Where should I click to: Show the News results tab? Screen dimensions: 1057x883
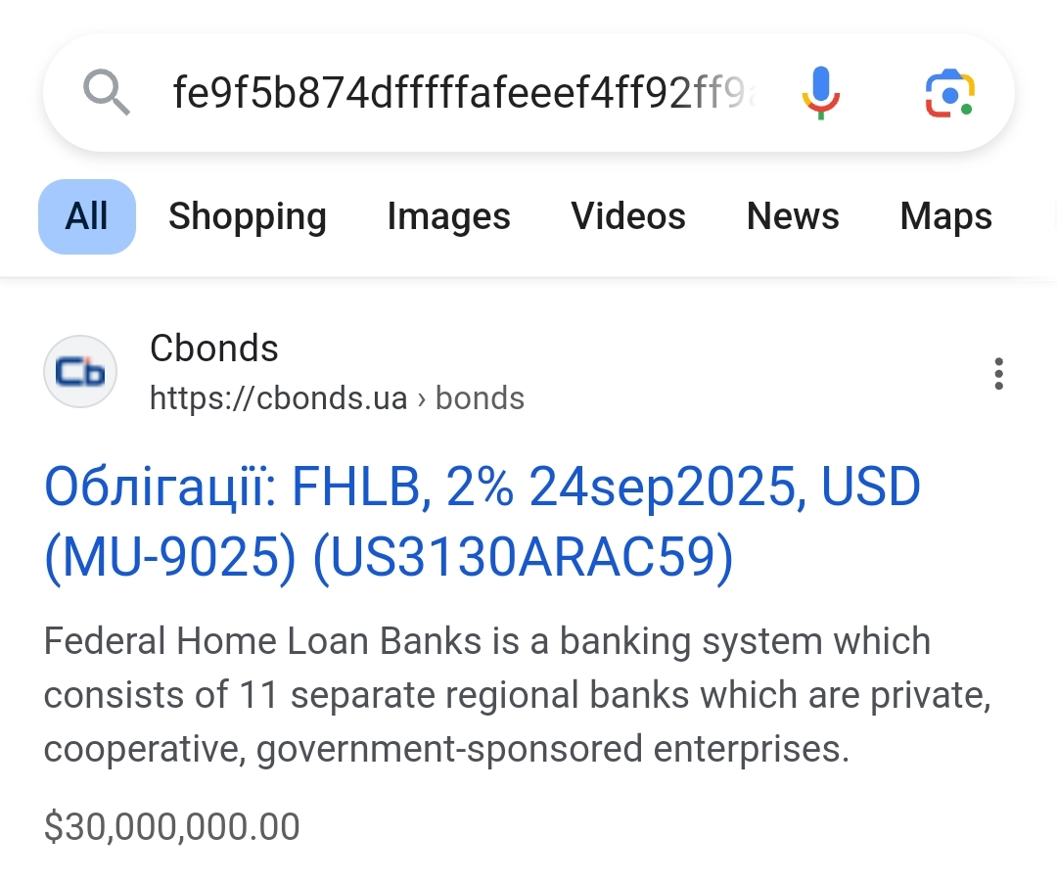tap(793, 216)
